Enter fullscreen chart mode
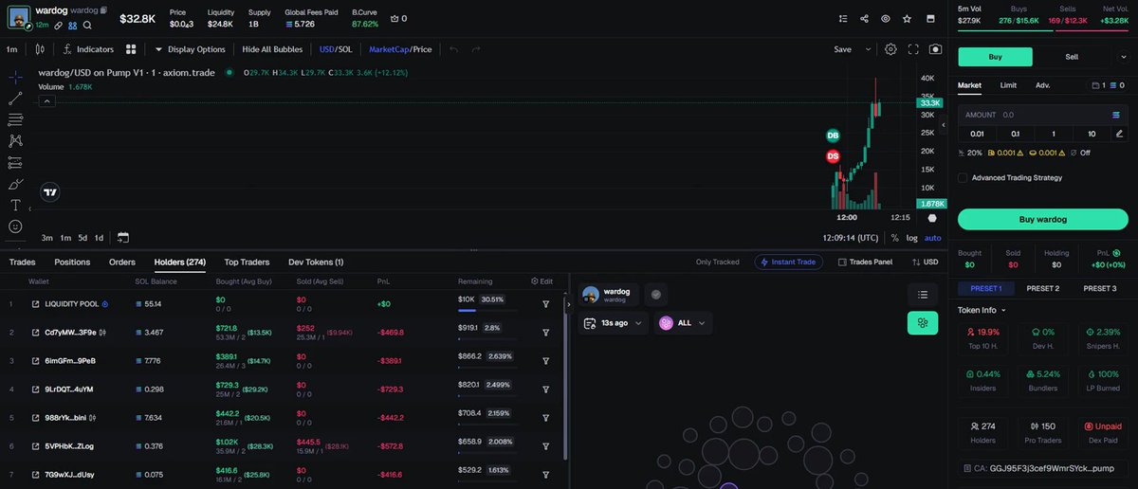 [913, 49]
